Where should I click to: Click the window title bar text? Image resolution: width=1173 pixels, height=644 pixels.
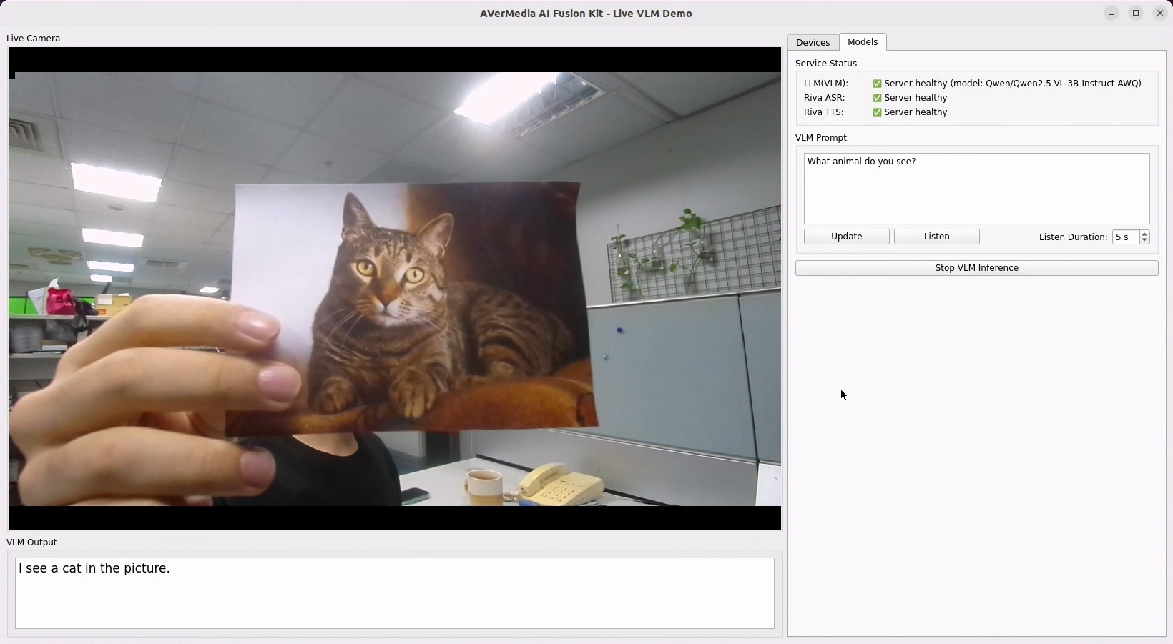click(x=586, y=14)
